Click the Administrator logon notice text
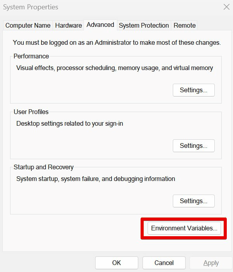Screen dimensions: 233x272 [116, 42]
